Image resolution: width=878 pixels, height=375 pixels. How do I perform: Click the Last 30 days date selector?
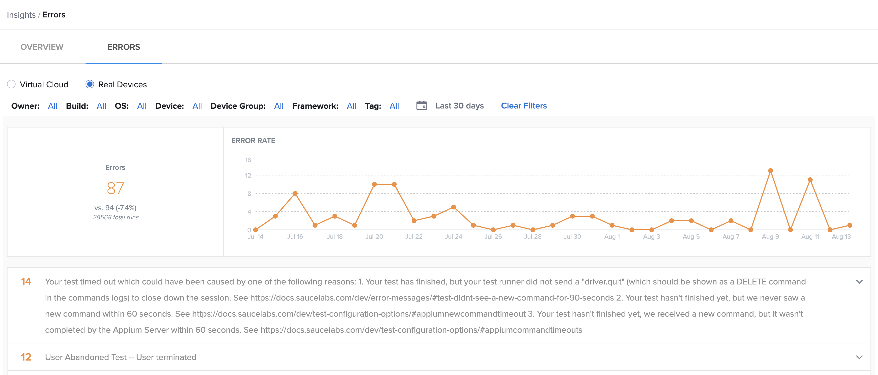(459, 106)
